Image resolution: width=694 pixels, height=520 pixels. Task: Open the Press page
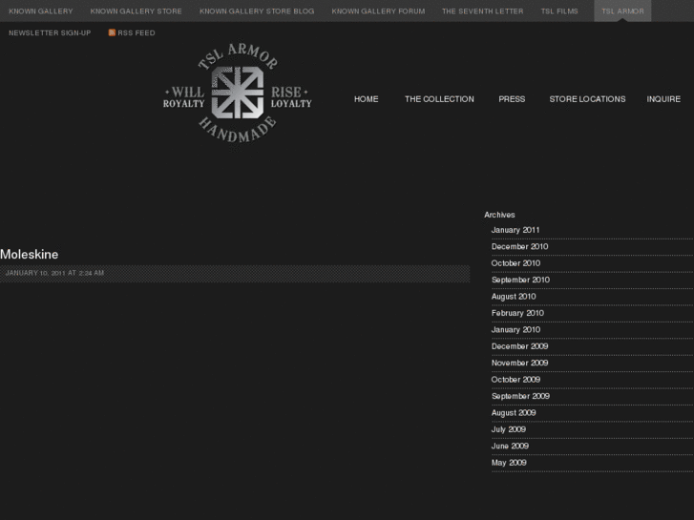(512, 99)
